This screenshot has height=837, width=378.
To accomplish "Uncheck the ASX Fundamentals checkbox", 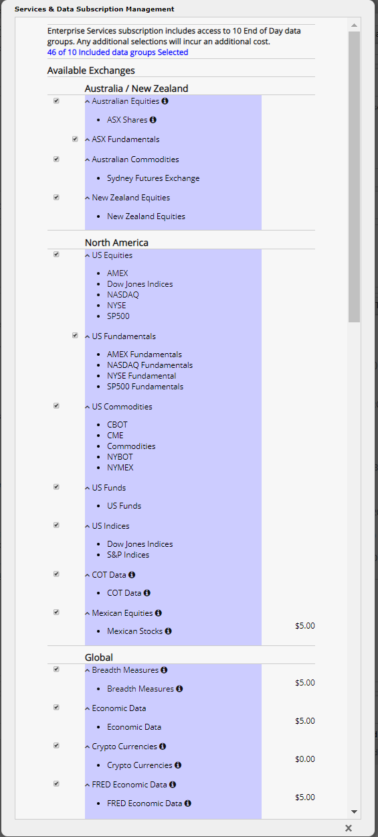I will pyautogui.click(x=75, y=139).
